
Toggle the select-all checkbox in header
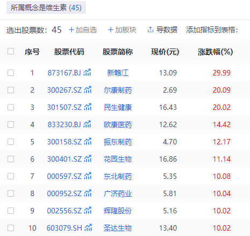11,51
